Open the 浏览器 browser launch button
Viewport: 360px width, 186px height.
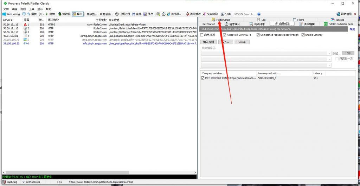(x=174, y=14)
